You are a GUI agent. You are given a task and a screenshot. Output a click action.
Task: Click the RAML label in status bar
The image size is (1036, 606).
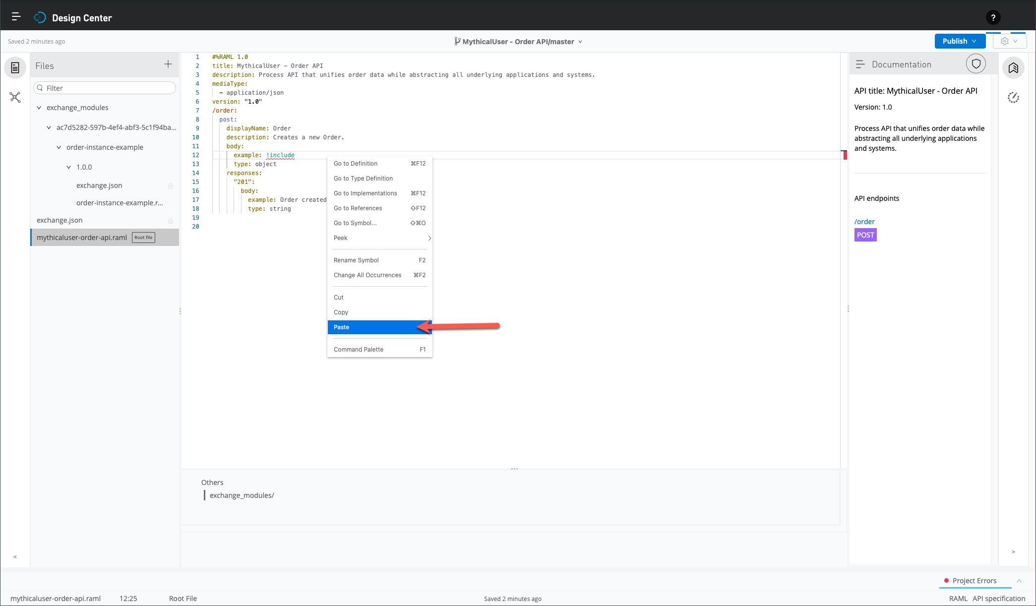pos(958,599)
